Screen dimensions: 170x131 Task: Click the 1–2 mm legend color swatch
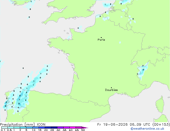17,128
